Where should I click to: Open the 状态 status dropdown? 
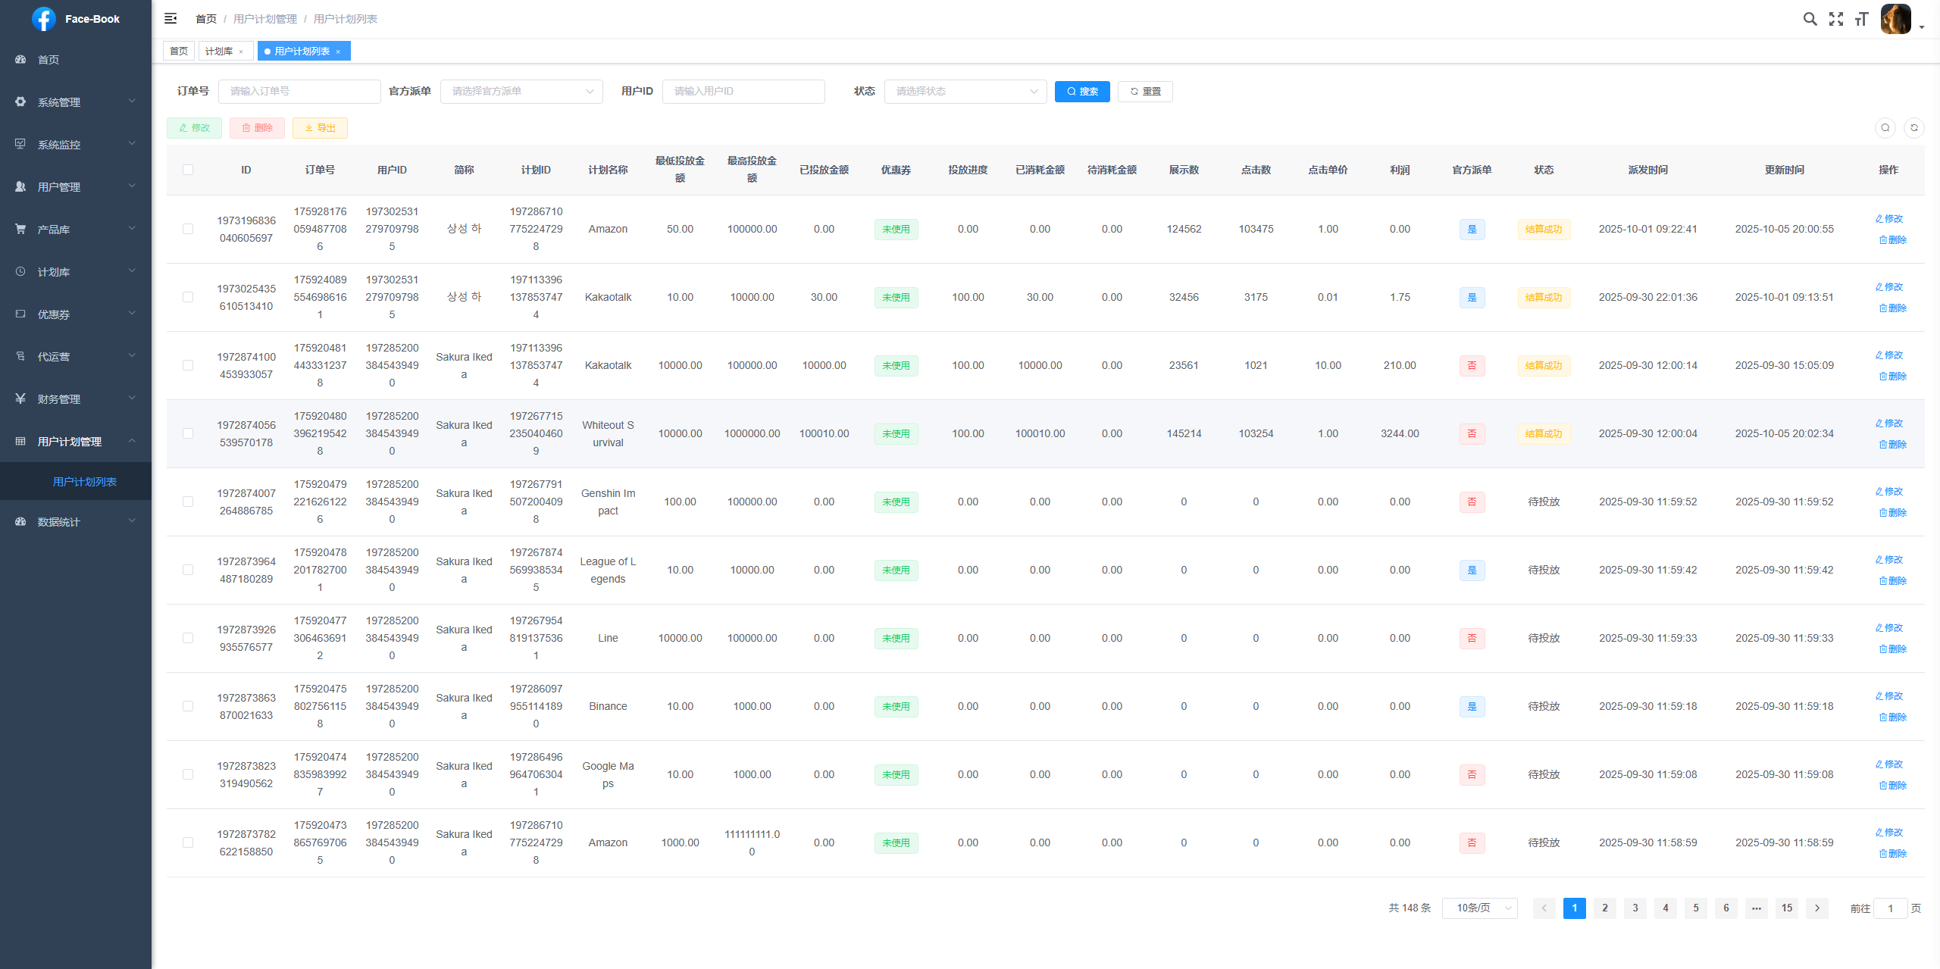[x=965, y=92]
